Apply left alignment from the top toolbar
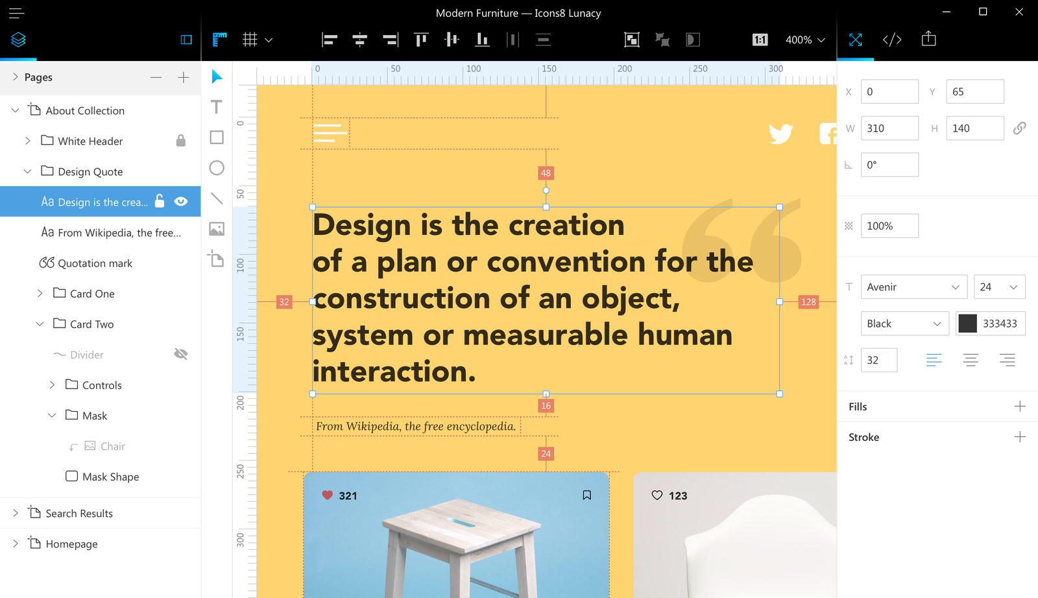 pos(329,40)
